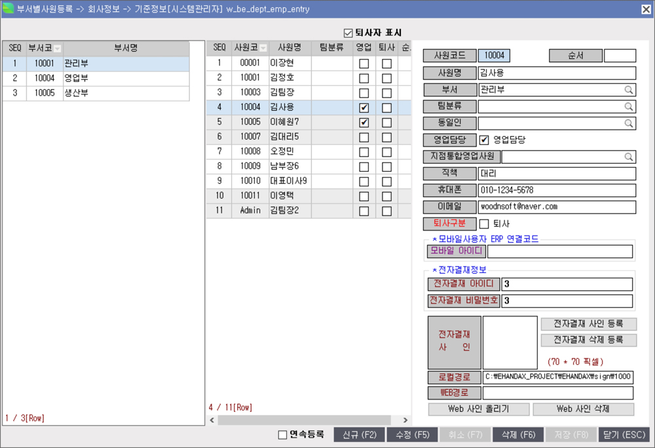Click 전자결재 삭제 등록 button
Screen dimensions: 655x448
point(589,341)
